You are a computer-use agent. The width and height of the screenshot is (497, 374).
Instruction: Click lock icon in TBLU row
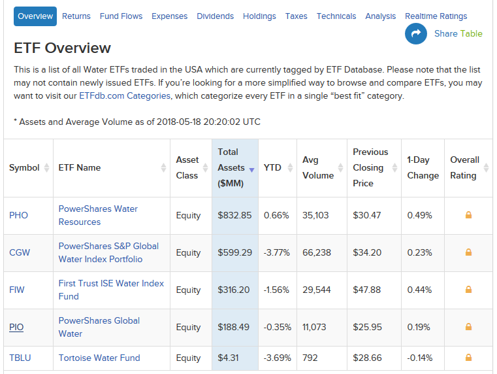click(x=468, y=358)
